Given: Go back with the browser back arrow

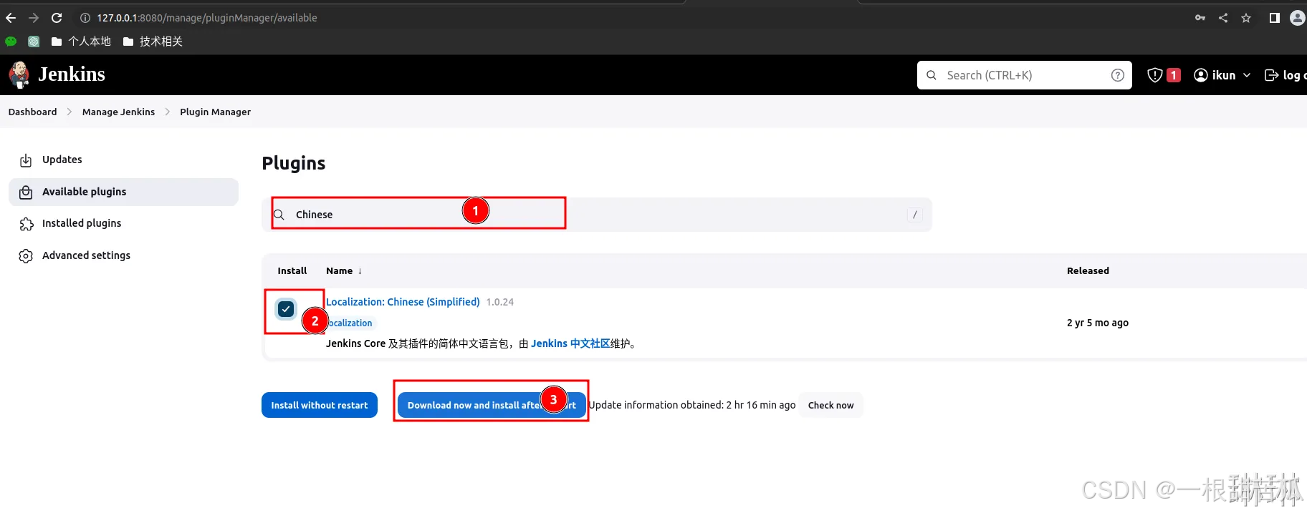Looking at the screenshot, I should point(11,18).
